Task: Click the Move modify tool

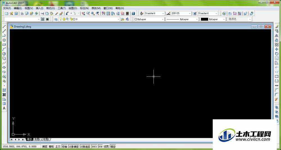Action: 277,49
